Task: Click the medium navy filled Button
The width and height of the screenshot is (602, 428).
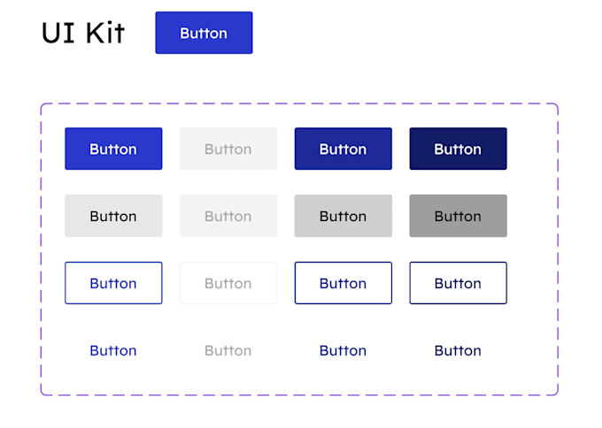Action: 343,149
